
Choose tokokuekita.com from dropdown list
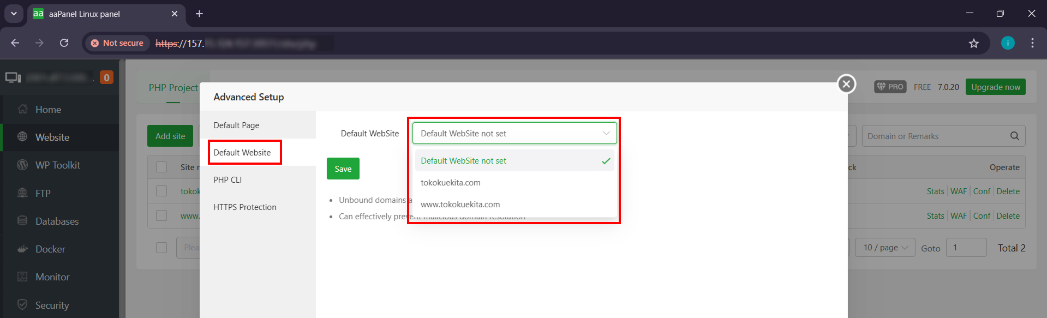coord(514,182)
